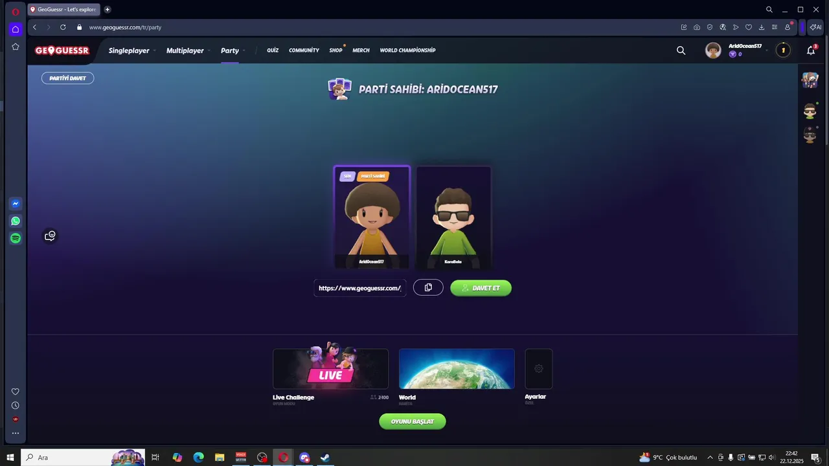Go back in the browser
This screenshot has width=829, height=466.
(34, 27)
